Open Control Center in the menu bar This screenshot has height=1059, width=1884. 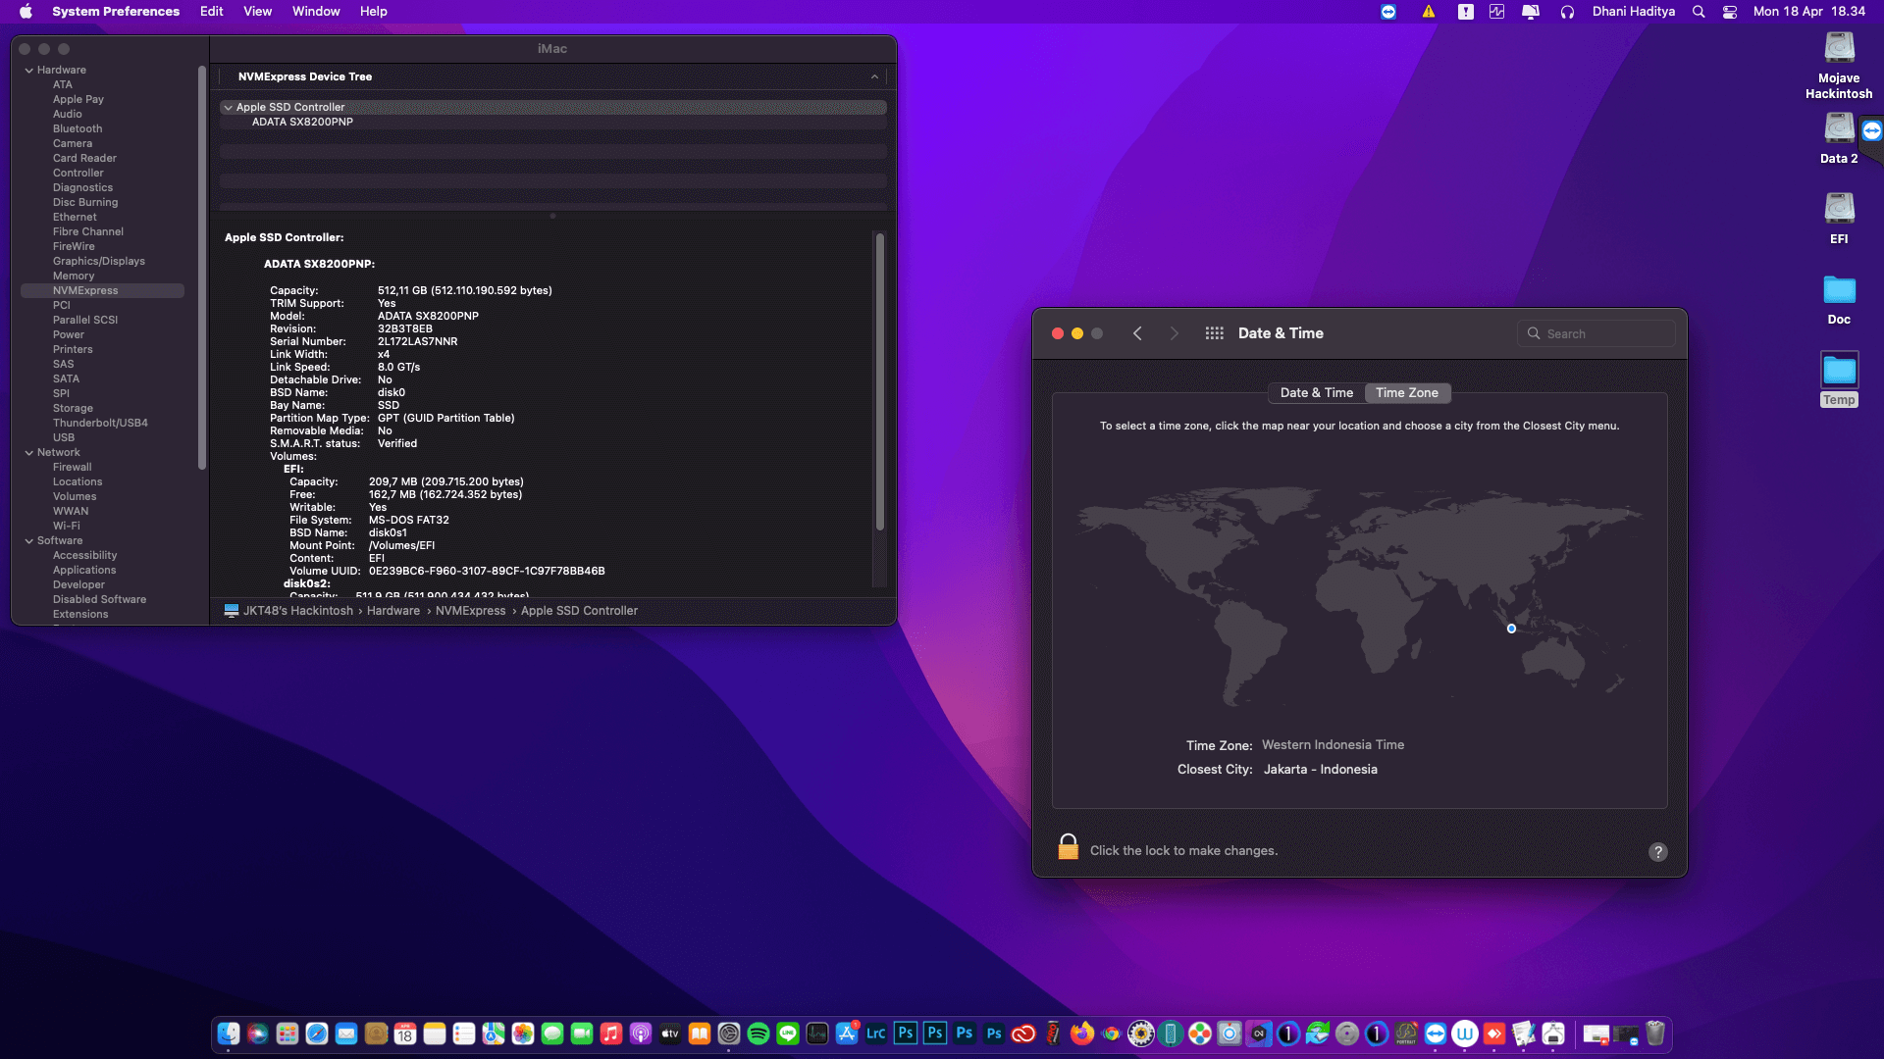[1730, 12]
